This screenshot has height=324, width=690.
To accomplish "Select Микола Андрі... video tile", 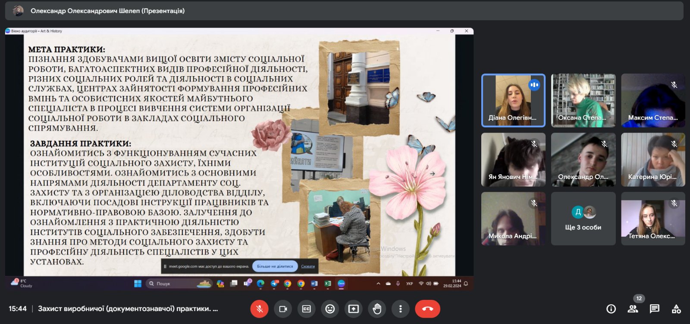I will [513, 219].
